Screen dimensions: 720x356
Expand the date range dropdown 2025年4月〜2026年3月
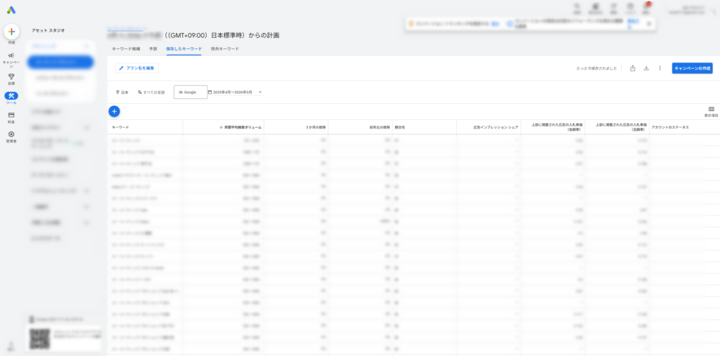235,92
